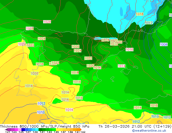Click legend value 123
Image resolution: width=172 pixels, height=133 pixels.
tap(14, 132)
